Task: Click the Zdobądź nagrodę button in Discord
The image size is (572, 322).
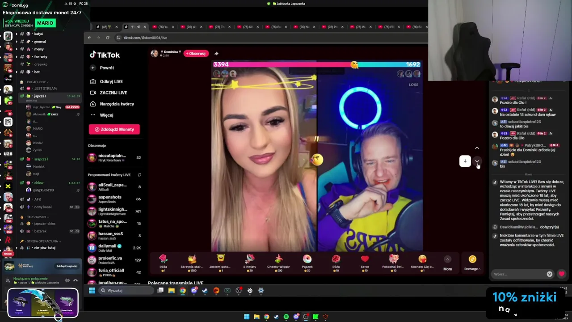Action: (67, 266)
